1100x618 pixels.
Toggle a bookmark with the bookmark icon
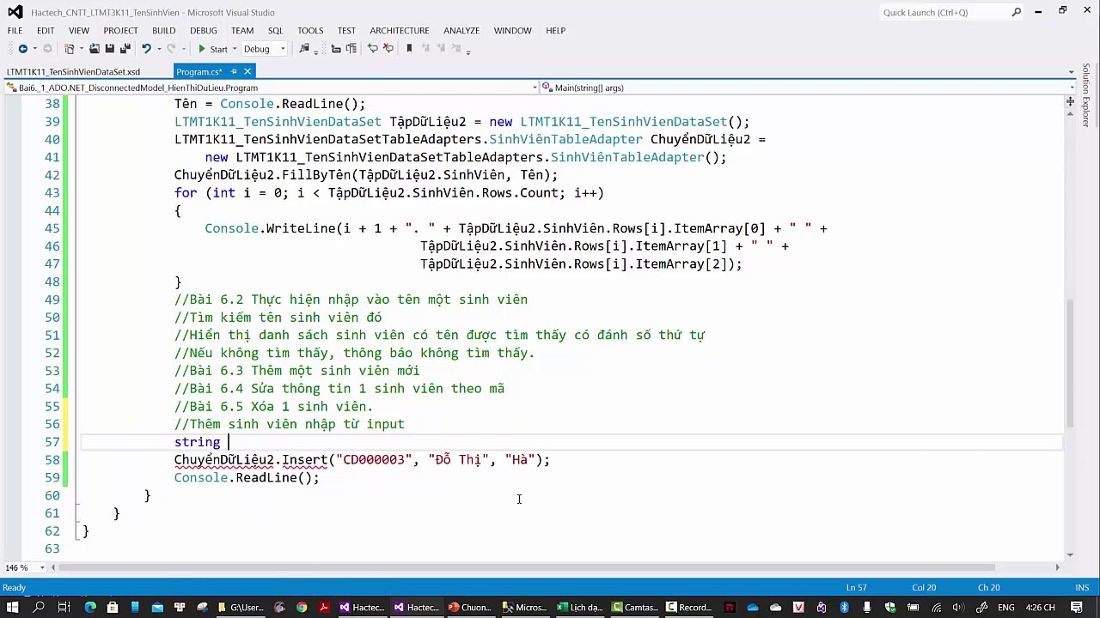point(409,49)
